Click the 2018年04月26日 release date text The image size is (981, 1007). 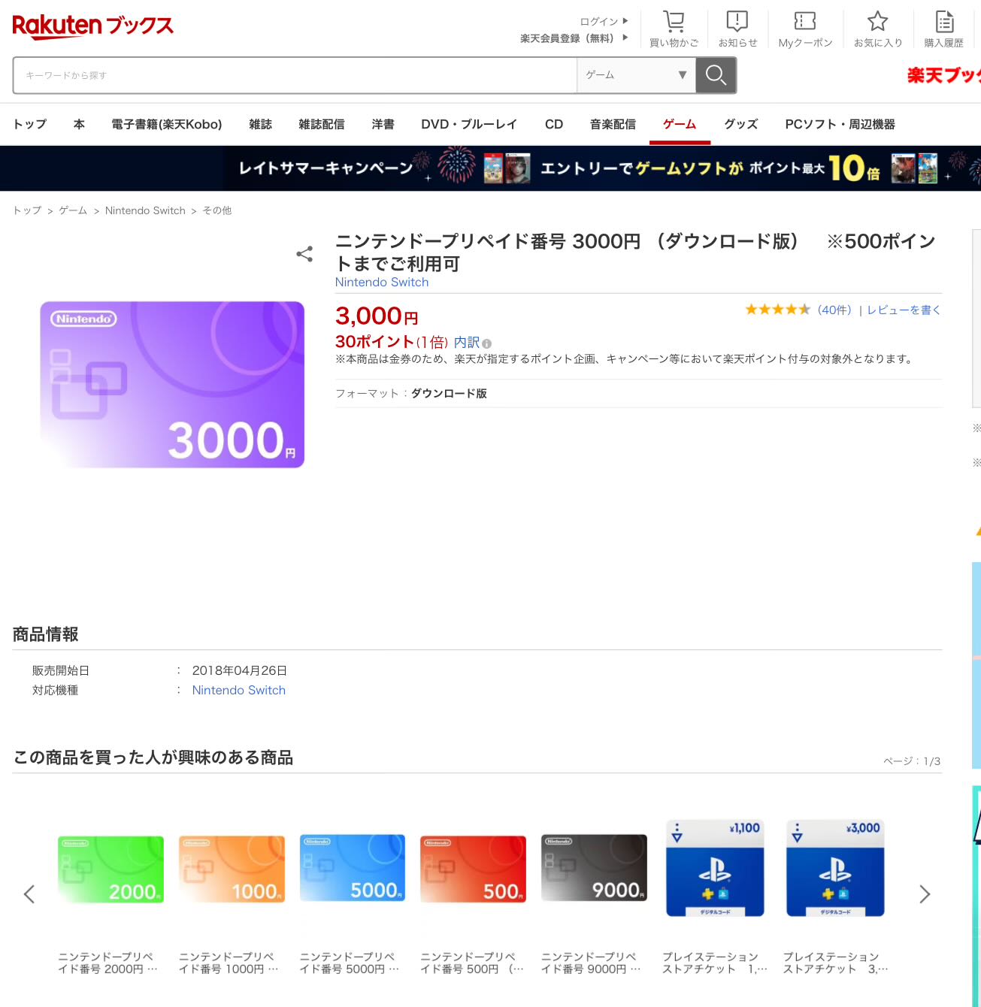point(240,670)
